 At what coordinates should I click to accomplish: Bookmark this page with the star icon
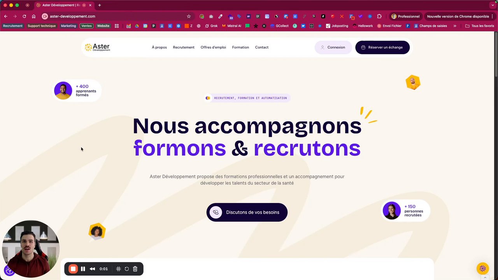[x=189, y=16]
